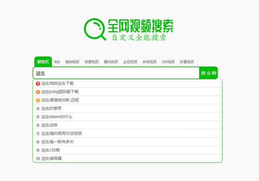This screenshot has width=259, height=181.
Task: Pick suggestion 逃生地铁逃生下载
Action: click(57, 83)
